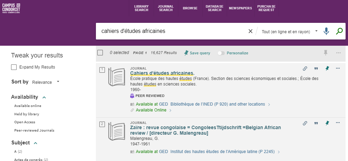The height and width of the screenshot is (161, 348).
Task: Open citation for the Zaïre journal record
Action: tap(316, 123)
